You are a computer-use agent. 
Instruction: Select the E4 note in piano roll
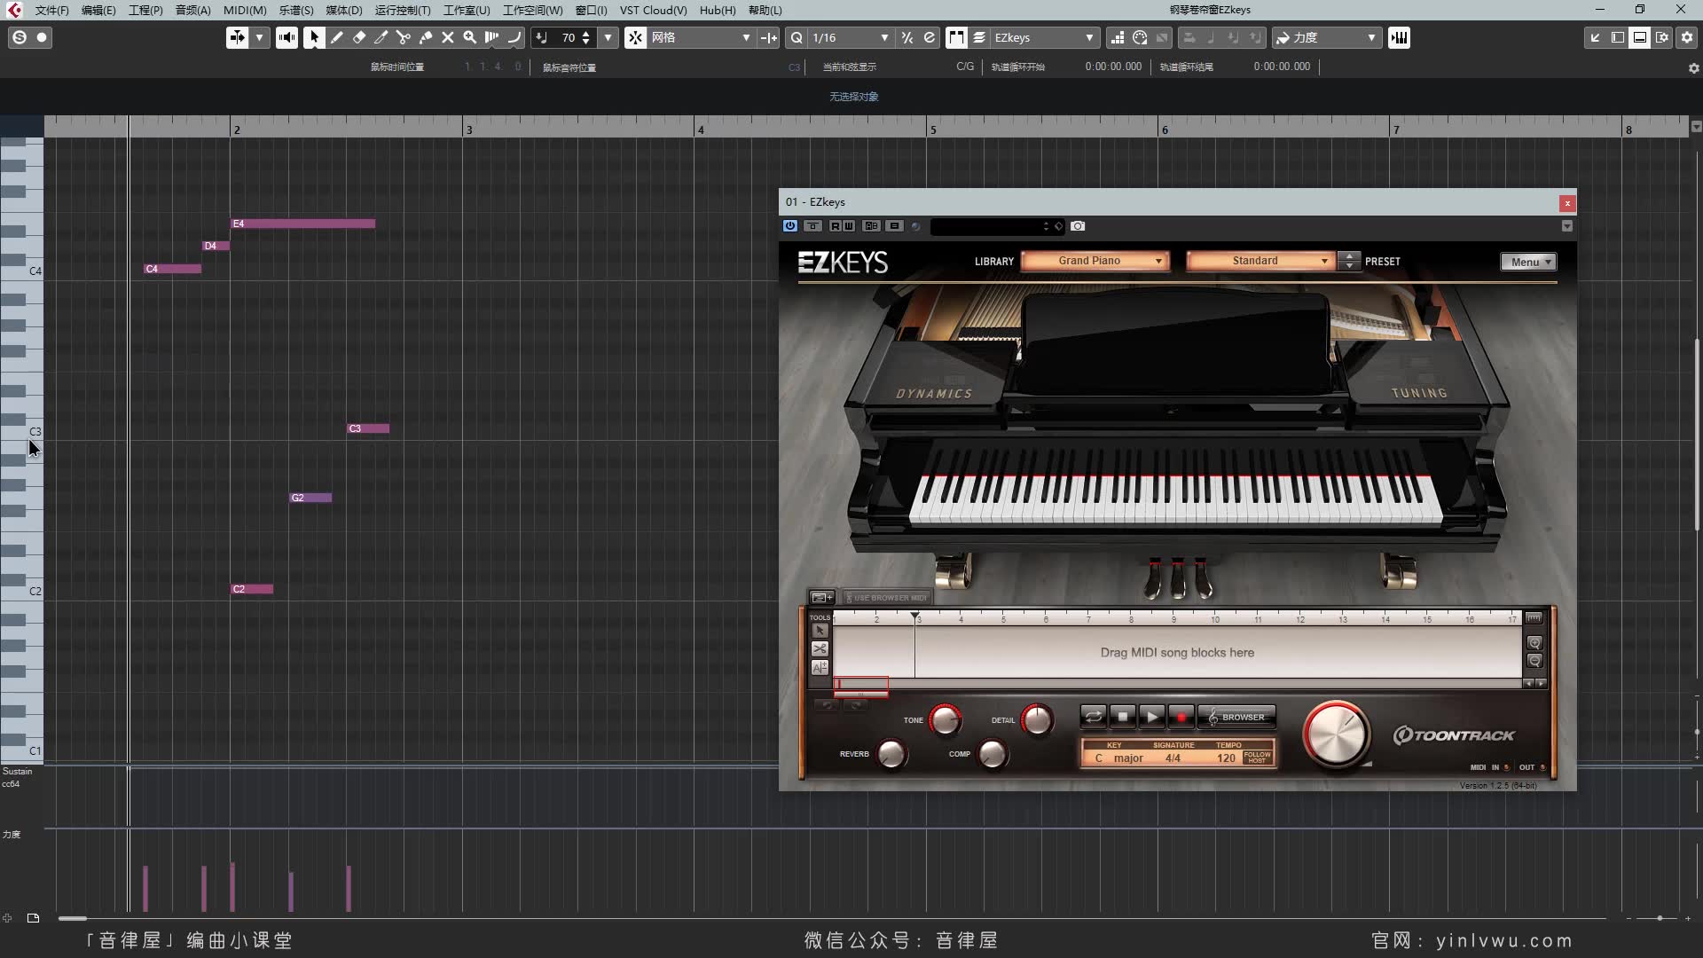pos(302,224)
